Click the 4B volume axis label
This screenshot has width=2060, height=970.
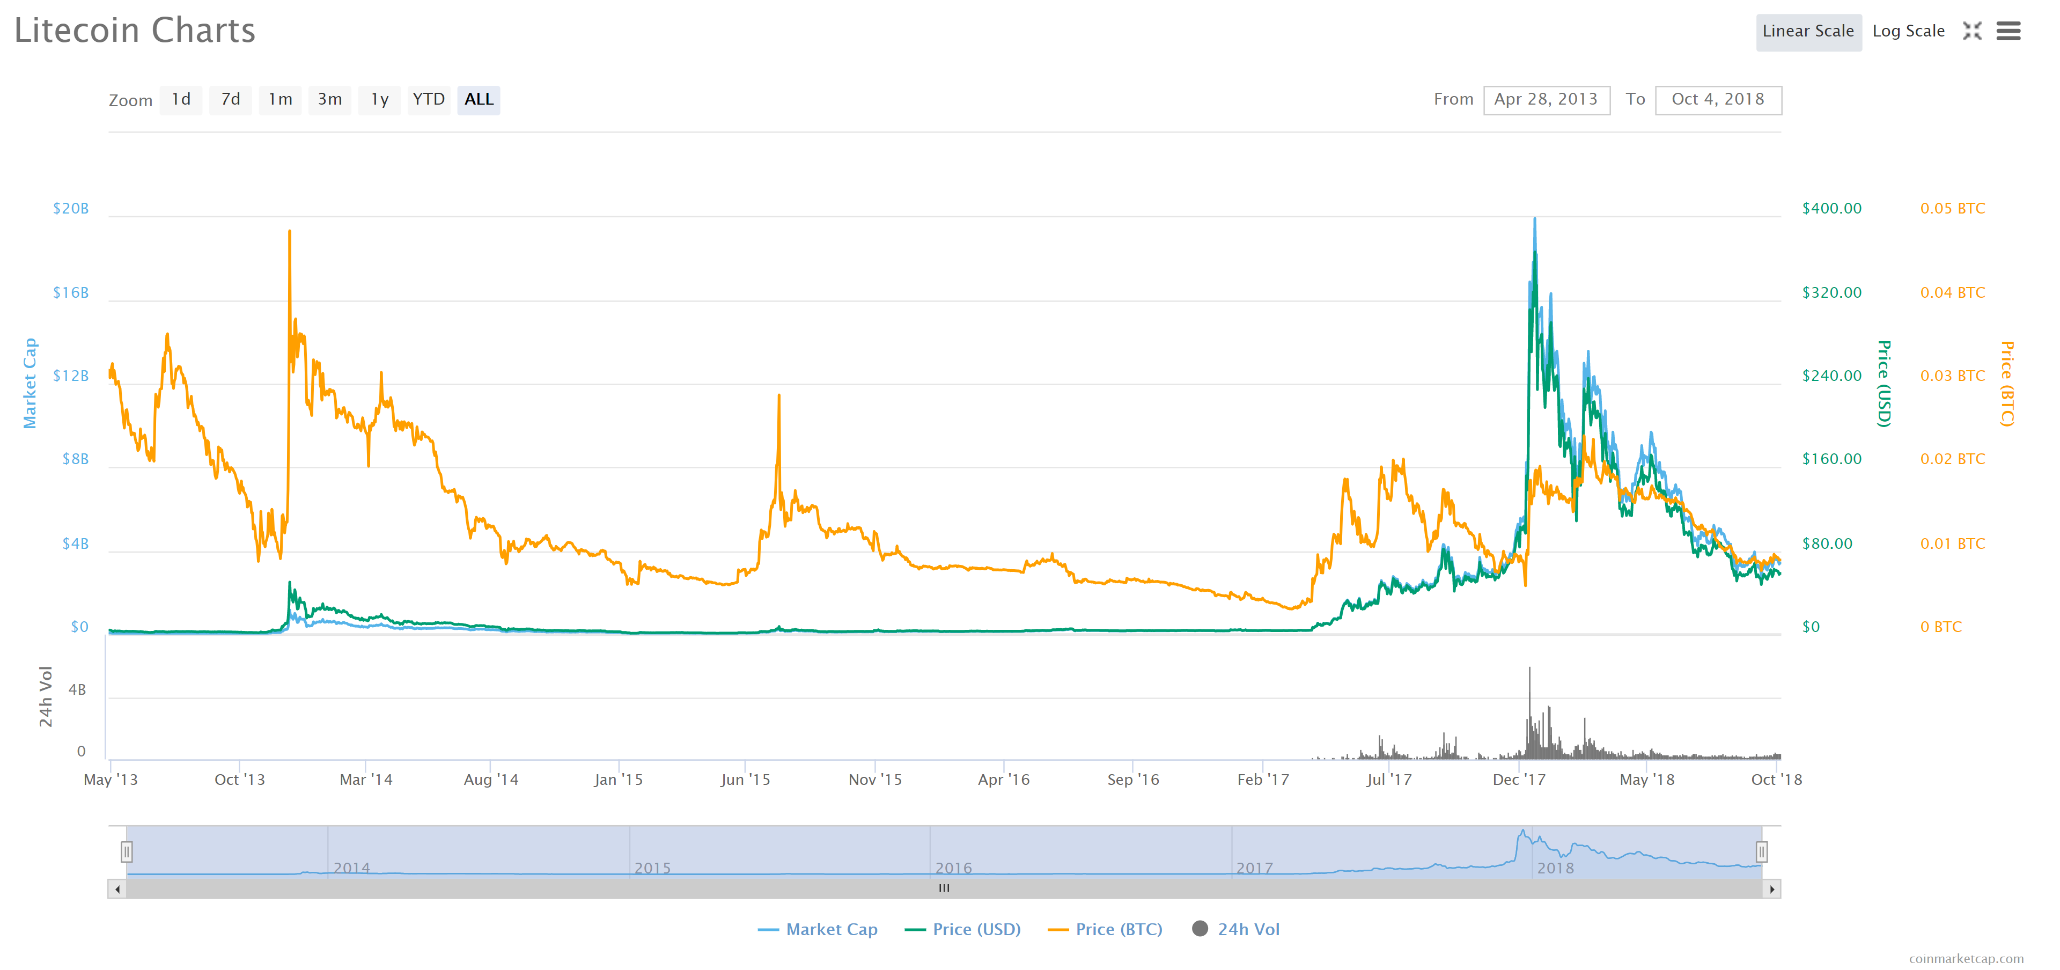point(77,690)
